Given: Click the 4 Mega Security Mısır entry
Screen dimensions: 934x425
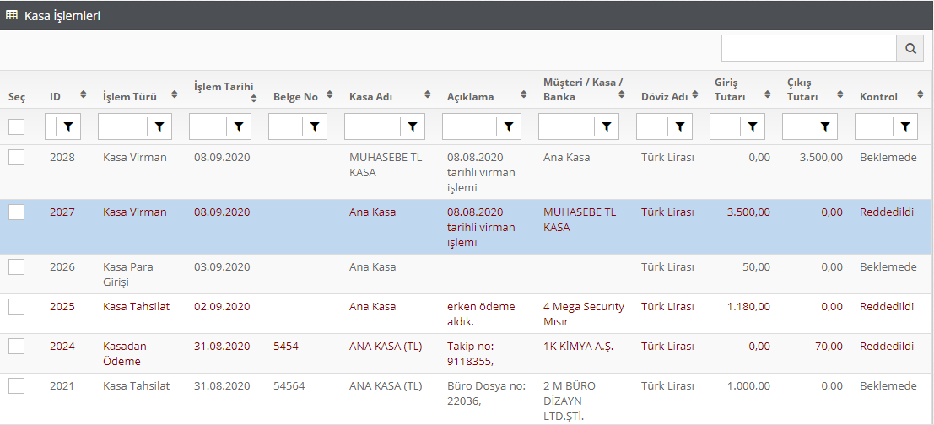Looking at the screenshot, I should click(x=583, y=314).
